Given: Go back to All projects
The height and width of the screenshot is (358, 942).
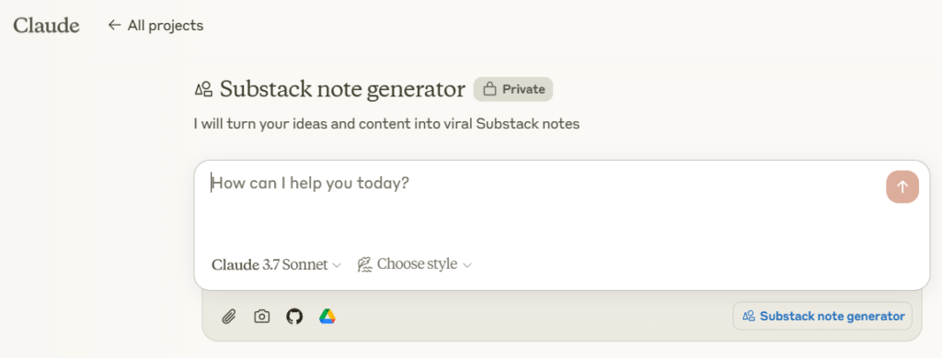Looking at the screenshot, I should click(x=155, y=25).
